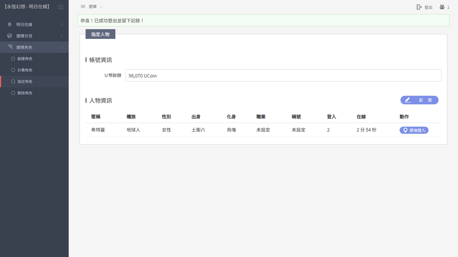Click the 新增 button
The width and height of the screenshot is (458, 257).
point(419,100)
